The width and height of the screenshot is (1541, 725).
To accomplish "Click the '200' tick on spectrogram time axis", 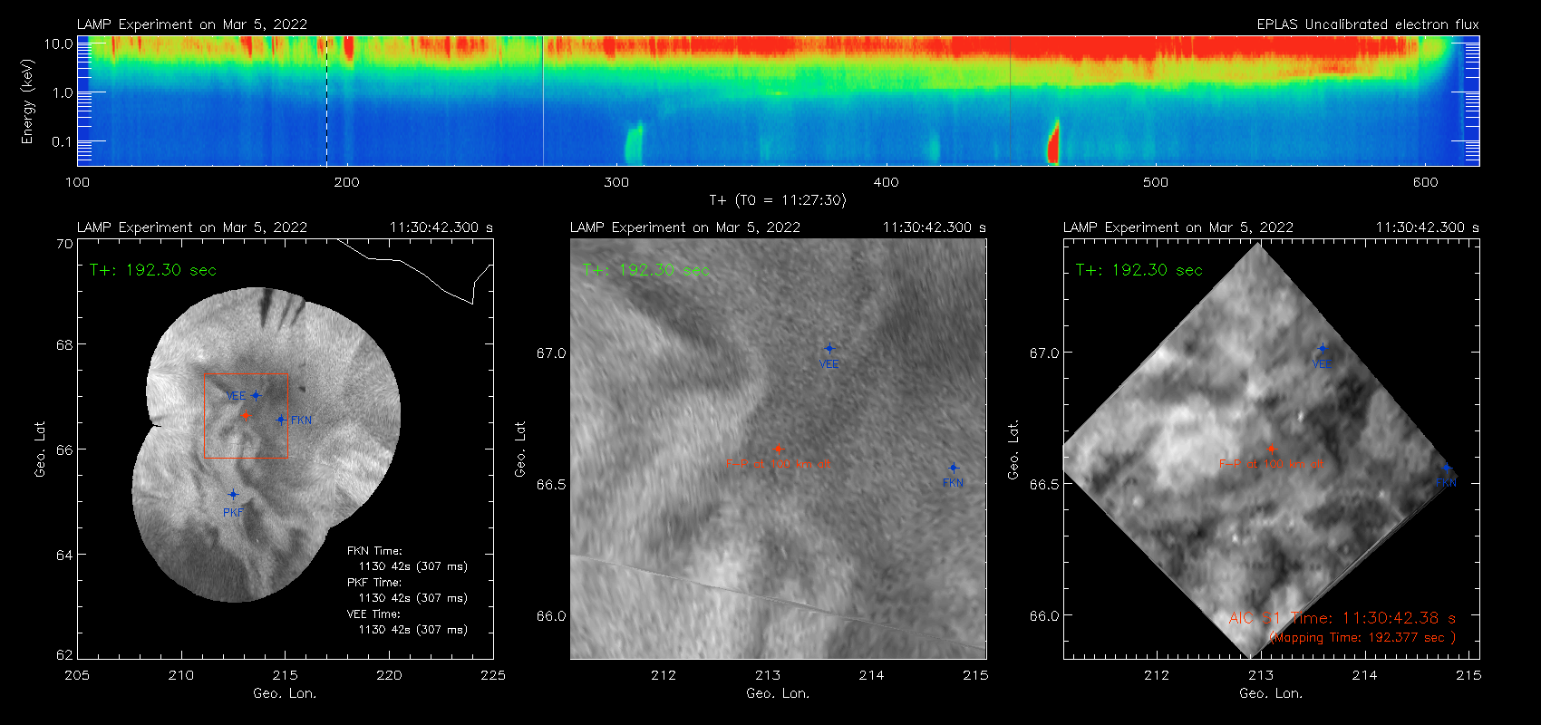I will click(346, 182).
